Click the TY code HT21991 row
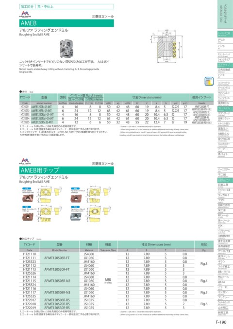Screen dimensions: 233x329 pyautogui.click(x=116, y=107)
